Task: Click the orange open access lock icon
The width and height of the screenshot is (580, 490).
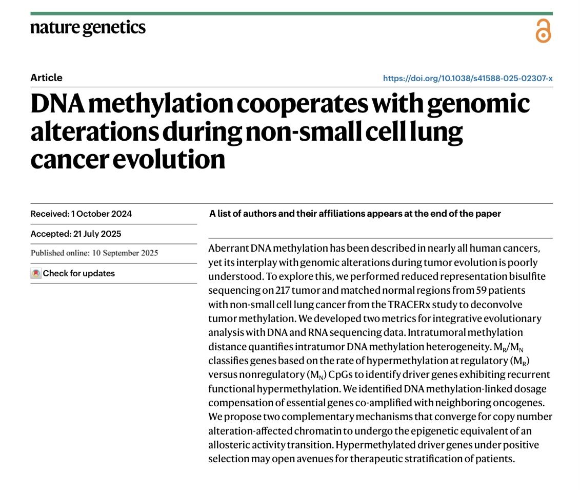Action: pyautogui.click(x=544, y=31)
